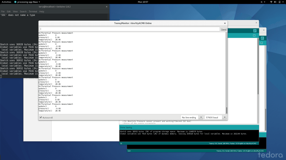Expand the tab menu arrow in front Arduino window

(x=254, y=36)
